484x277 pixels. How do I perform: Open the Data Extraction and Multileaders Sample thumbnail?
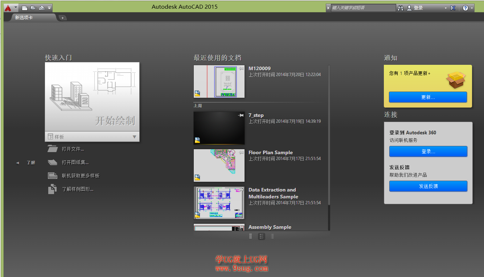pyautogui.click(x=219, y=203)
